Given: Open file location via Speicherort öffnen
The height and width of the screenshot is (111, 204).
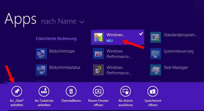Looking at the screenshot, I should tap(153, 91).
